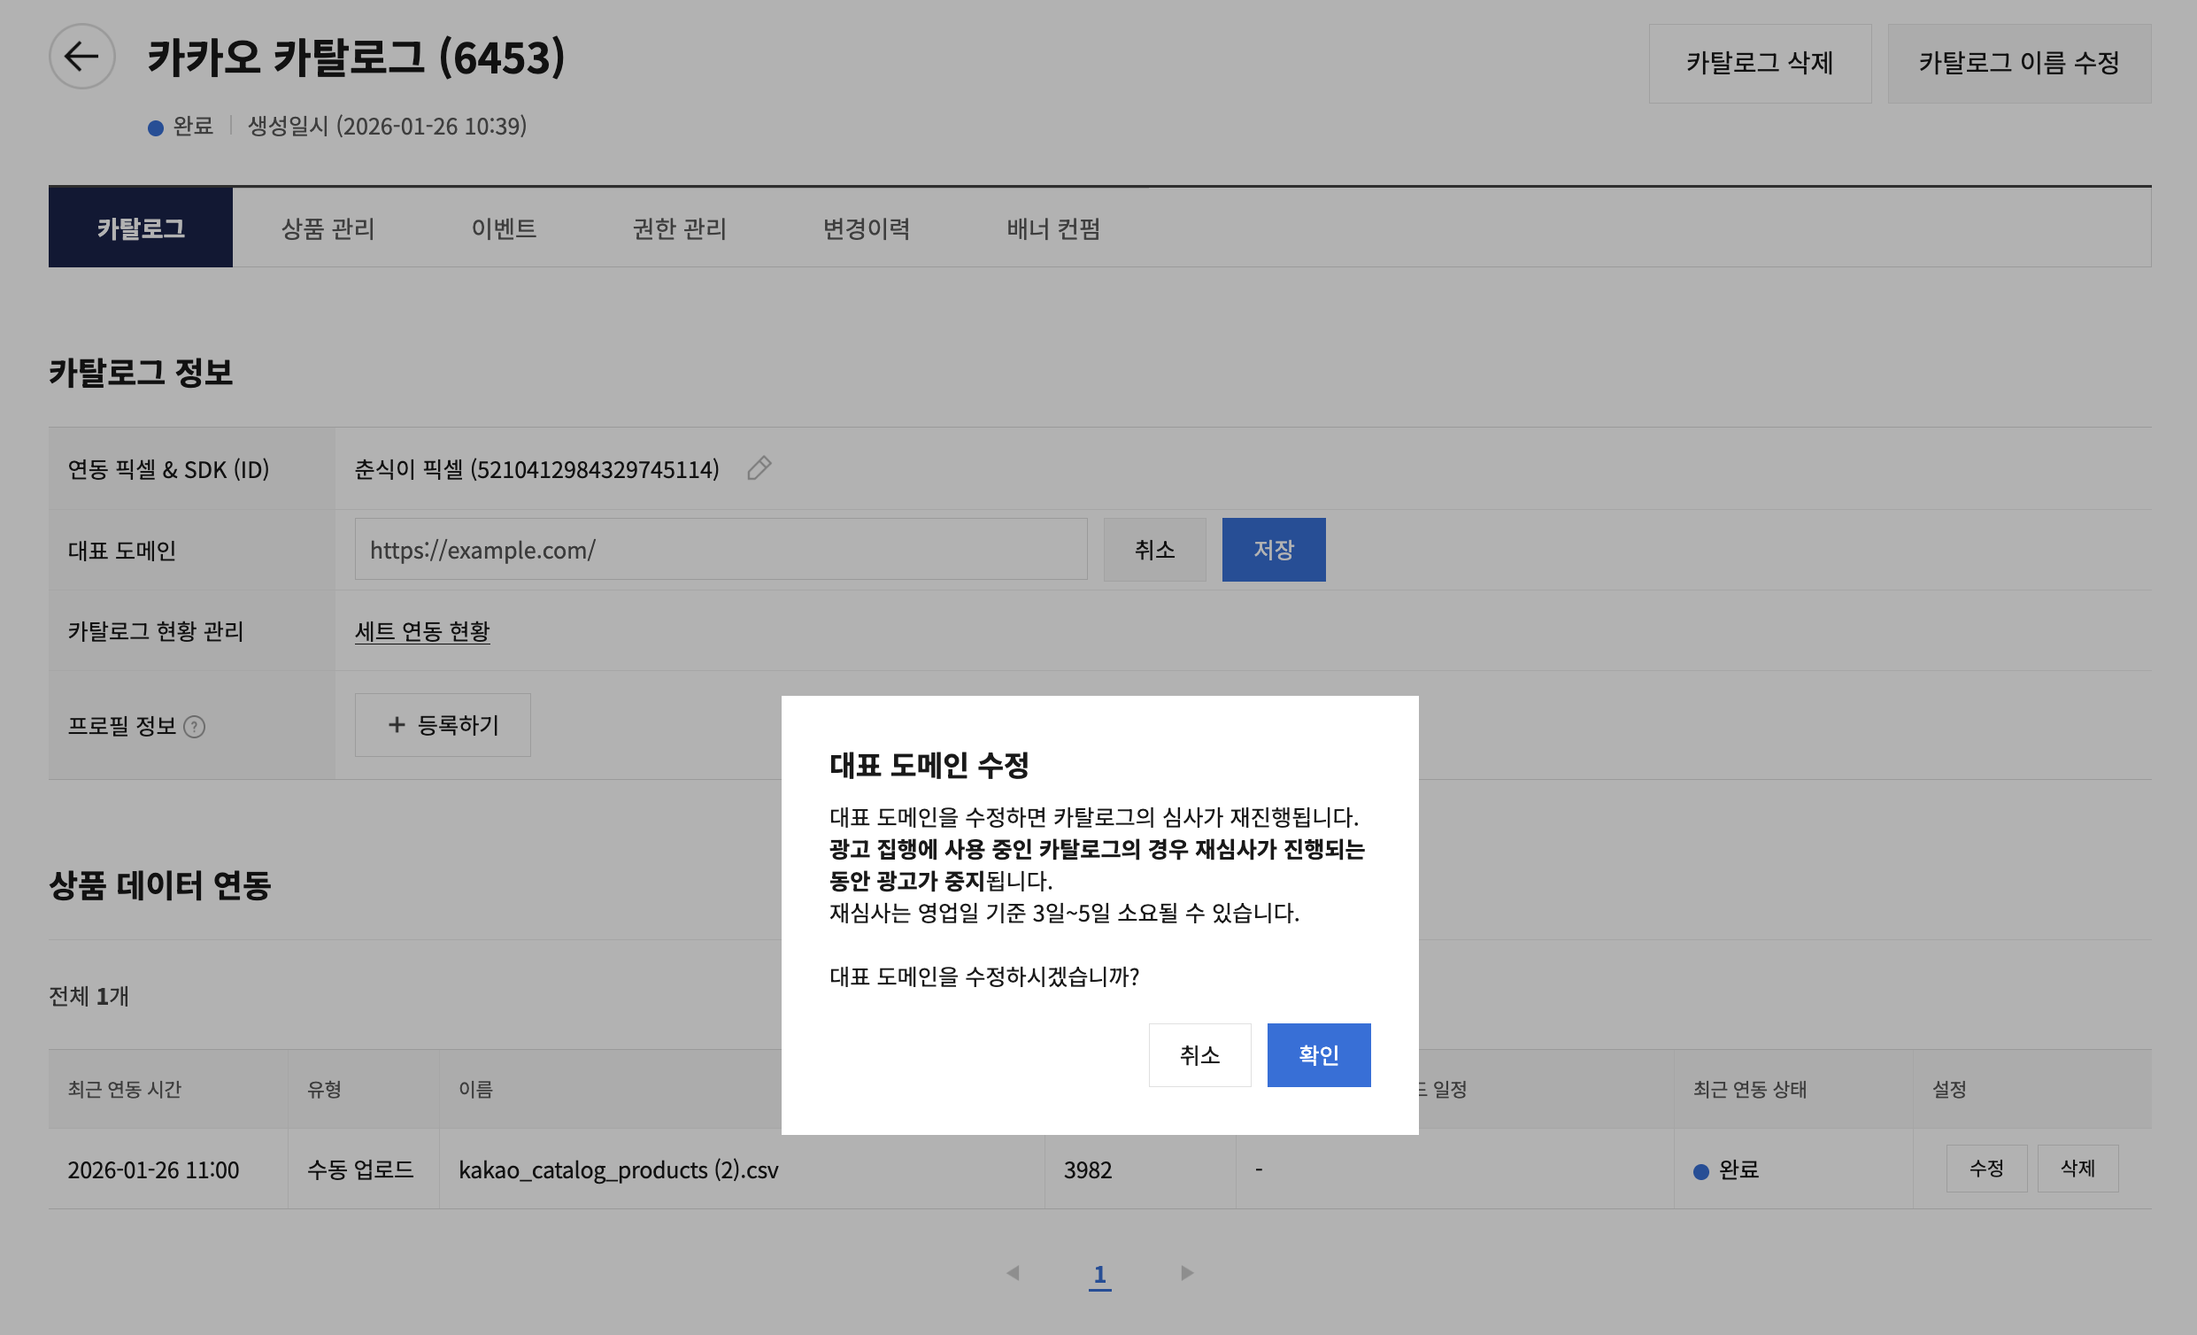Screen dimensions: 2197x1335
Task: Open the 권한 관리 tab
Action: pyautogui.click(x=680, y=228)
